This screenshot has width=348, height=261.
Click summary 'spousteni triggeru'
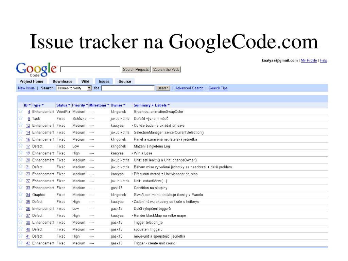(x=148, y=229)
